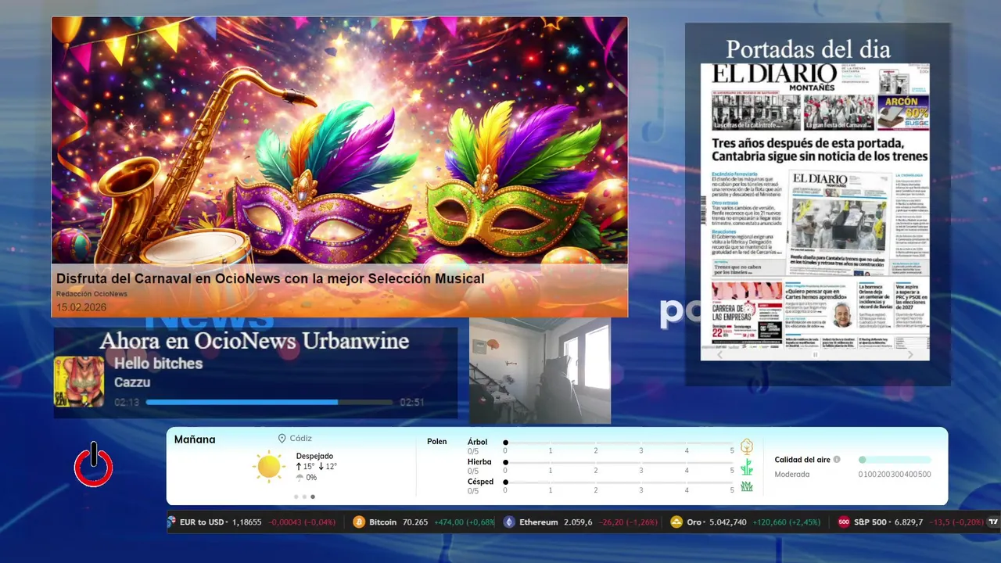Screen dimensions: 1001x563
Task: Click the total duration 02:51
Action: click(412, 402)
